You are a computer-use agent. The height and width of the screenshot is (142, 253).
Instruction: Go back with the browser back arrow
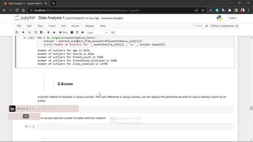[x=4, y=10]
